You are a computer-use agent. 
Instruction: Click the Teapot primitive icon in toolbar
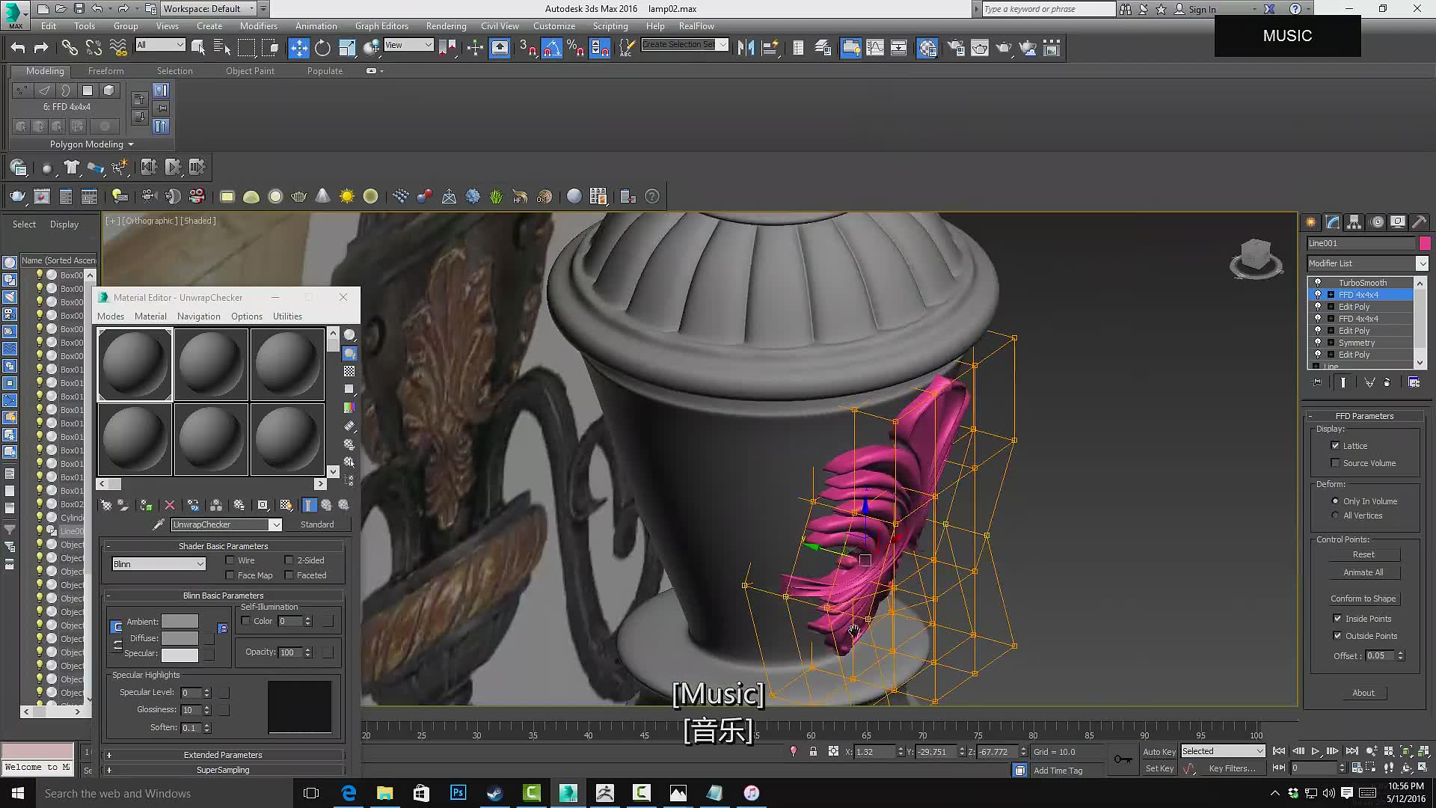[298, 196]
